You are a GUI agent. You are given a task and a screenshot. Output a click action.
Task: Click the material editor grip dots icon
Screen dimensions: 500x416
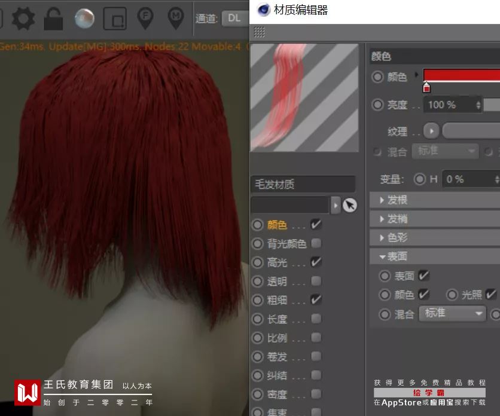click(x=259, y=32)
